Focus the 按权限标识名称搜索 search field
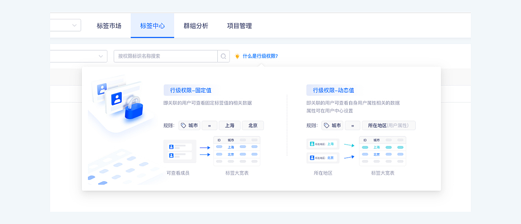Screen dimensions: 521x224 click(166, 56)
